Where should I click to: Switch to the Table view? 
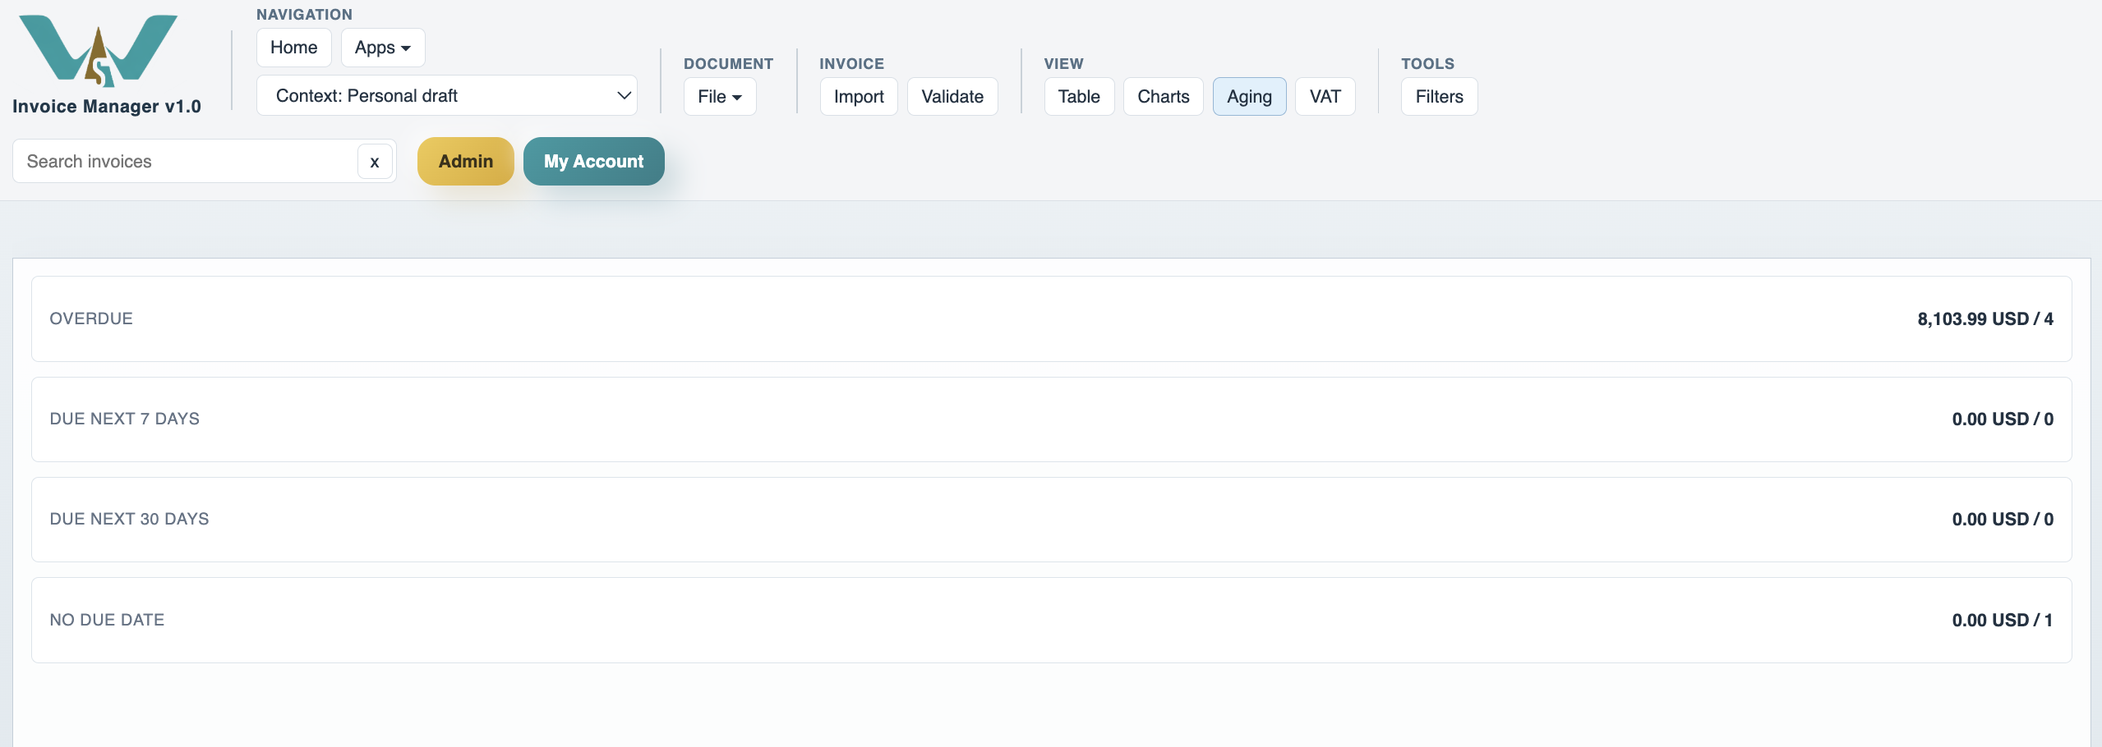coord(1078,97)
